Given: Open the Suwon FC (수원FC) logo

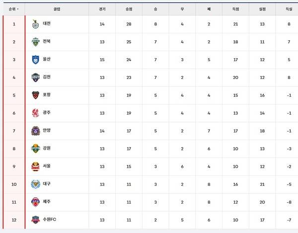Looking at the screenshot, I should point(35,219).
